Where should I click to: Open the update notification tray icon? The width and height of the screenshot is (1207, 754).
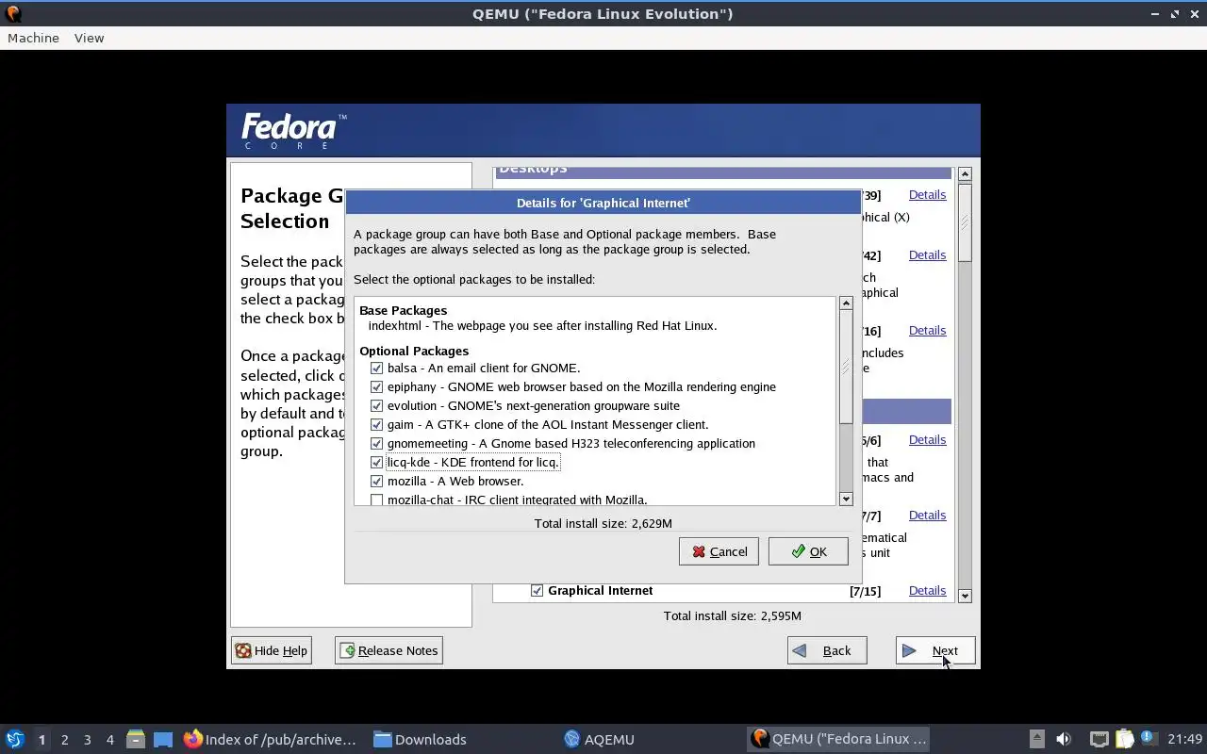pos(1148,738)
